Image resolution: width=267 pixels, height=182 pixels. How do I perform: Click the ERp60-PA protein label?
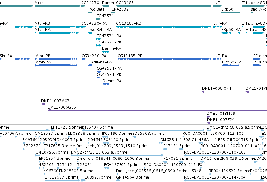pos(232,62)
